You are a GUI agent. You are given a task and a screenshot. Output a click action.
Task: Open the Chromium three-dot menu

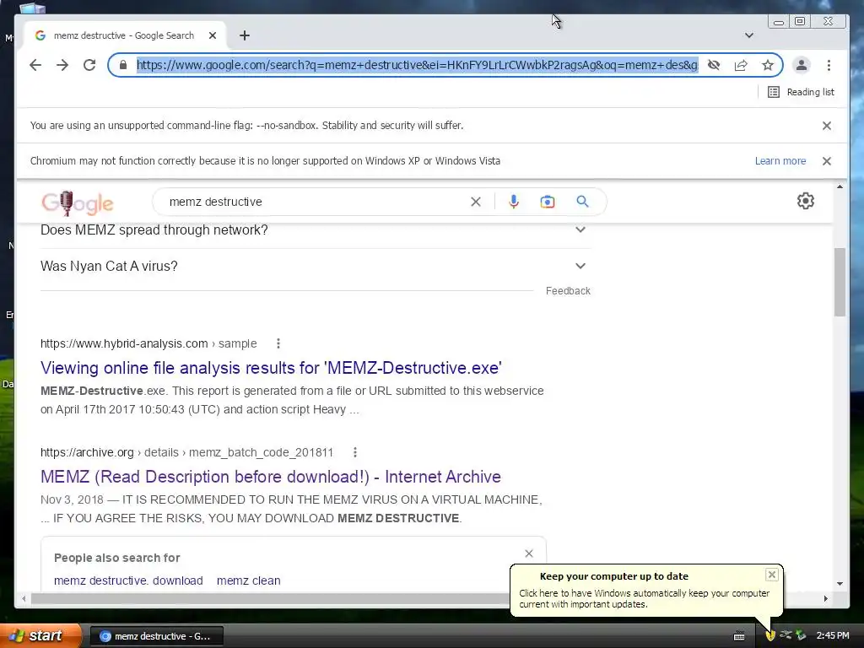[829, 65]
